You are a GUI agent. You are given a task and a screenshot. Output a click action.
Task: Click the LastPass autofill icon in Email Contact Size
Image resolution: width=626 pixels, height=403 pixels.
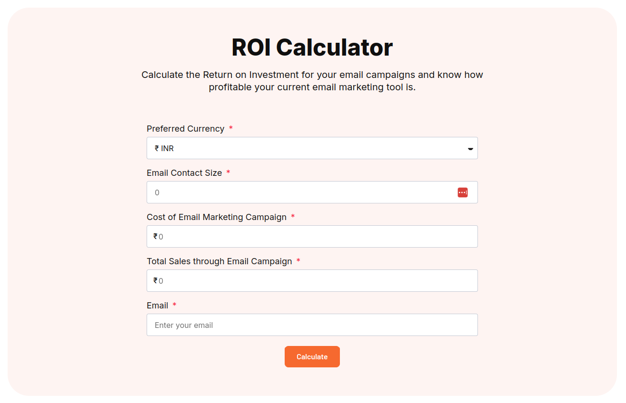(462, 192)
